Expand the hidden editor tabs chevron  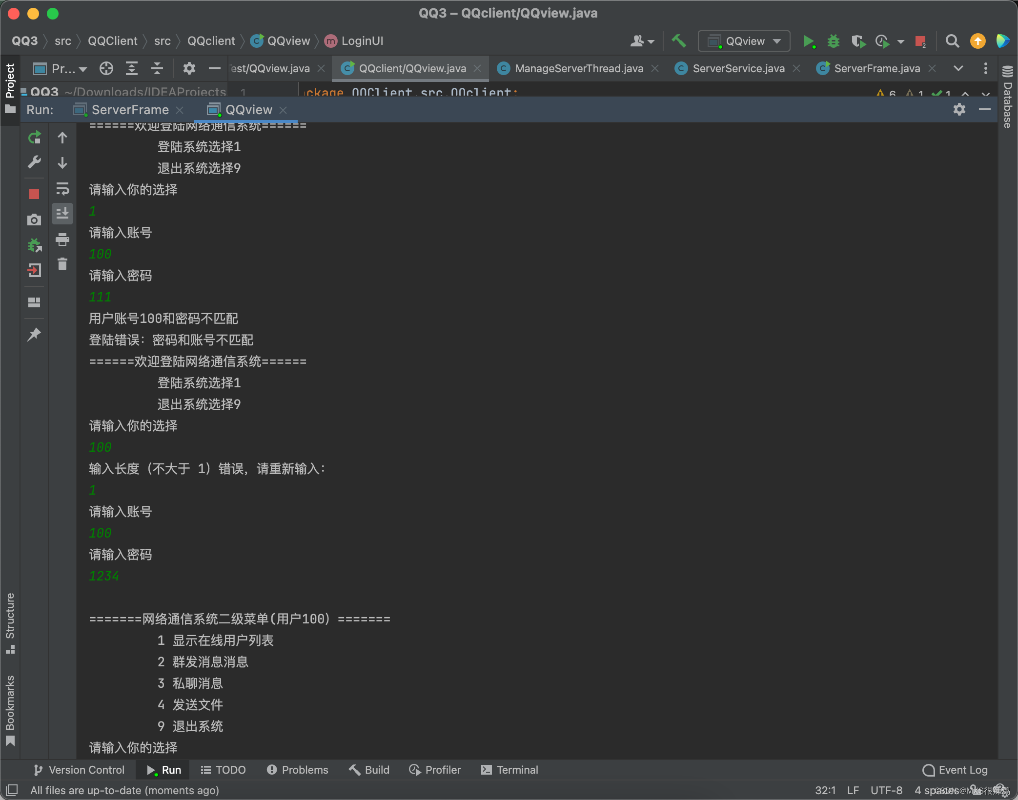click(958, 68)
